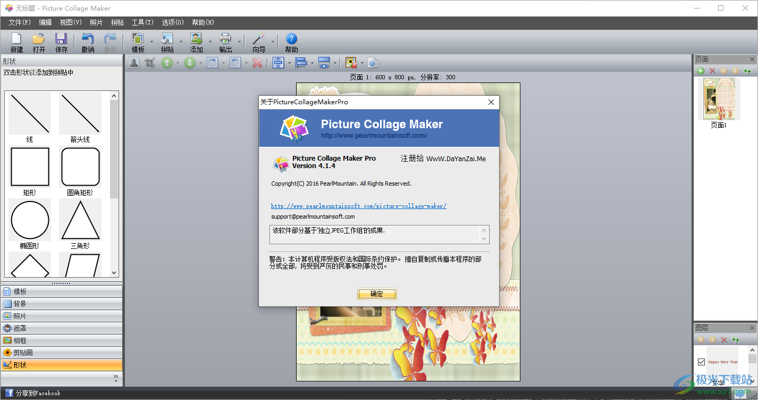This screenshot has height=400, width=758.
Task: Delete page with red X in 页面 panel
Action: click(712, 71)
